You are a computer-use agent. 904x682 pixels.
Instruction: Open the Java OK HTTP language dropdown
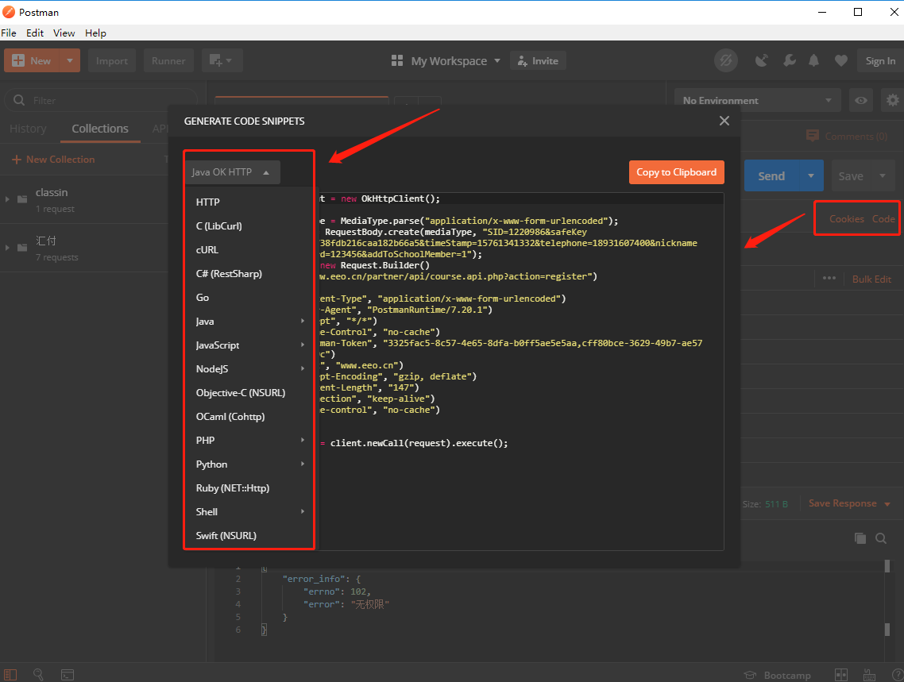[232, 172]
